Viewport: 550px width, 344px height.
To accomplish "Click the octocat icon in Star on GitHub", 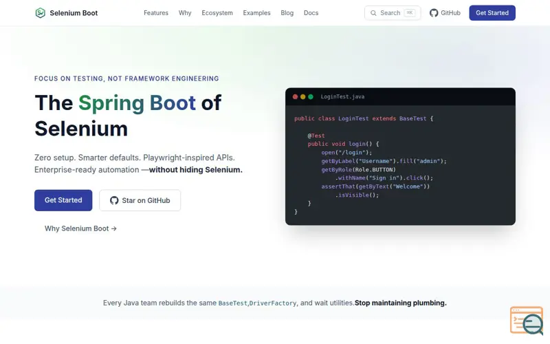I will coord(114,200).
